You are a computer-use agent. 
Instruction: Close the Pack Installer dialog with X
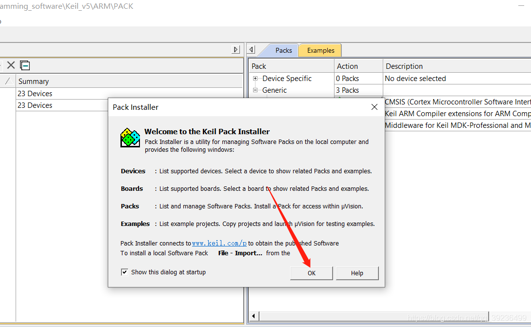pos(374,107)
